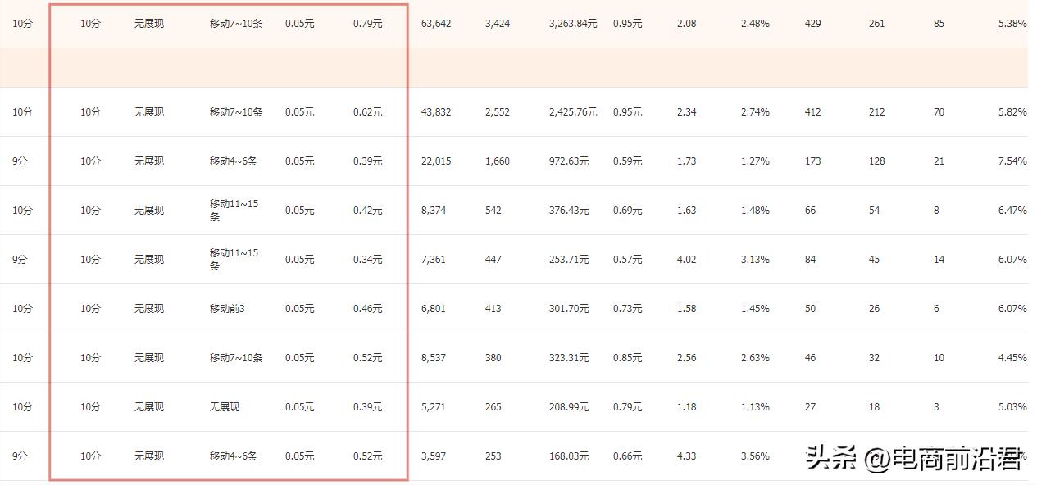This screenshot has height=485, width=1037.
Task: Click the 7.54% conversion rate cell
Action: click(x=1012, y=161)
